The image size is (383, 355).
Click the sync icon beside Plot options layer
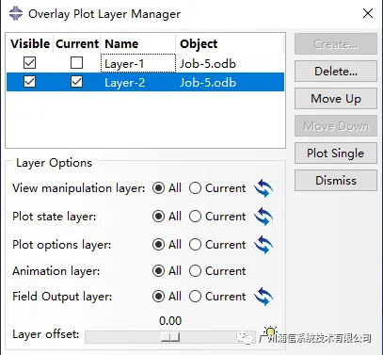[x=263, y=245]
